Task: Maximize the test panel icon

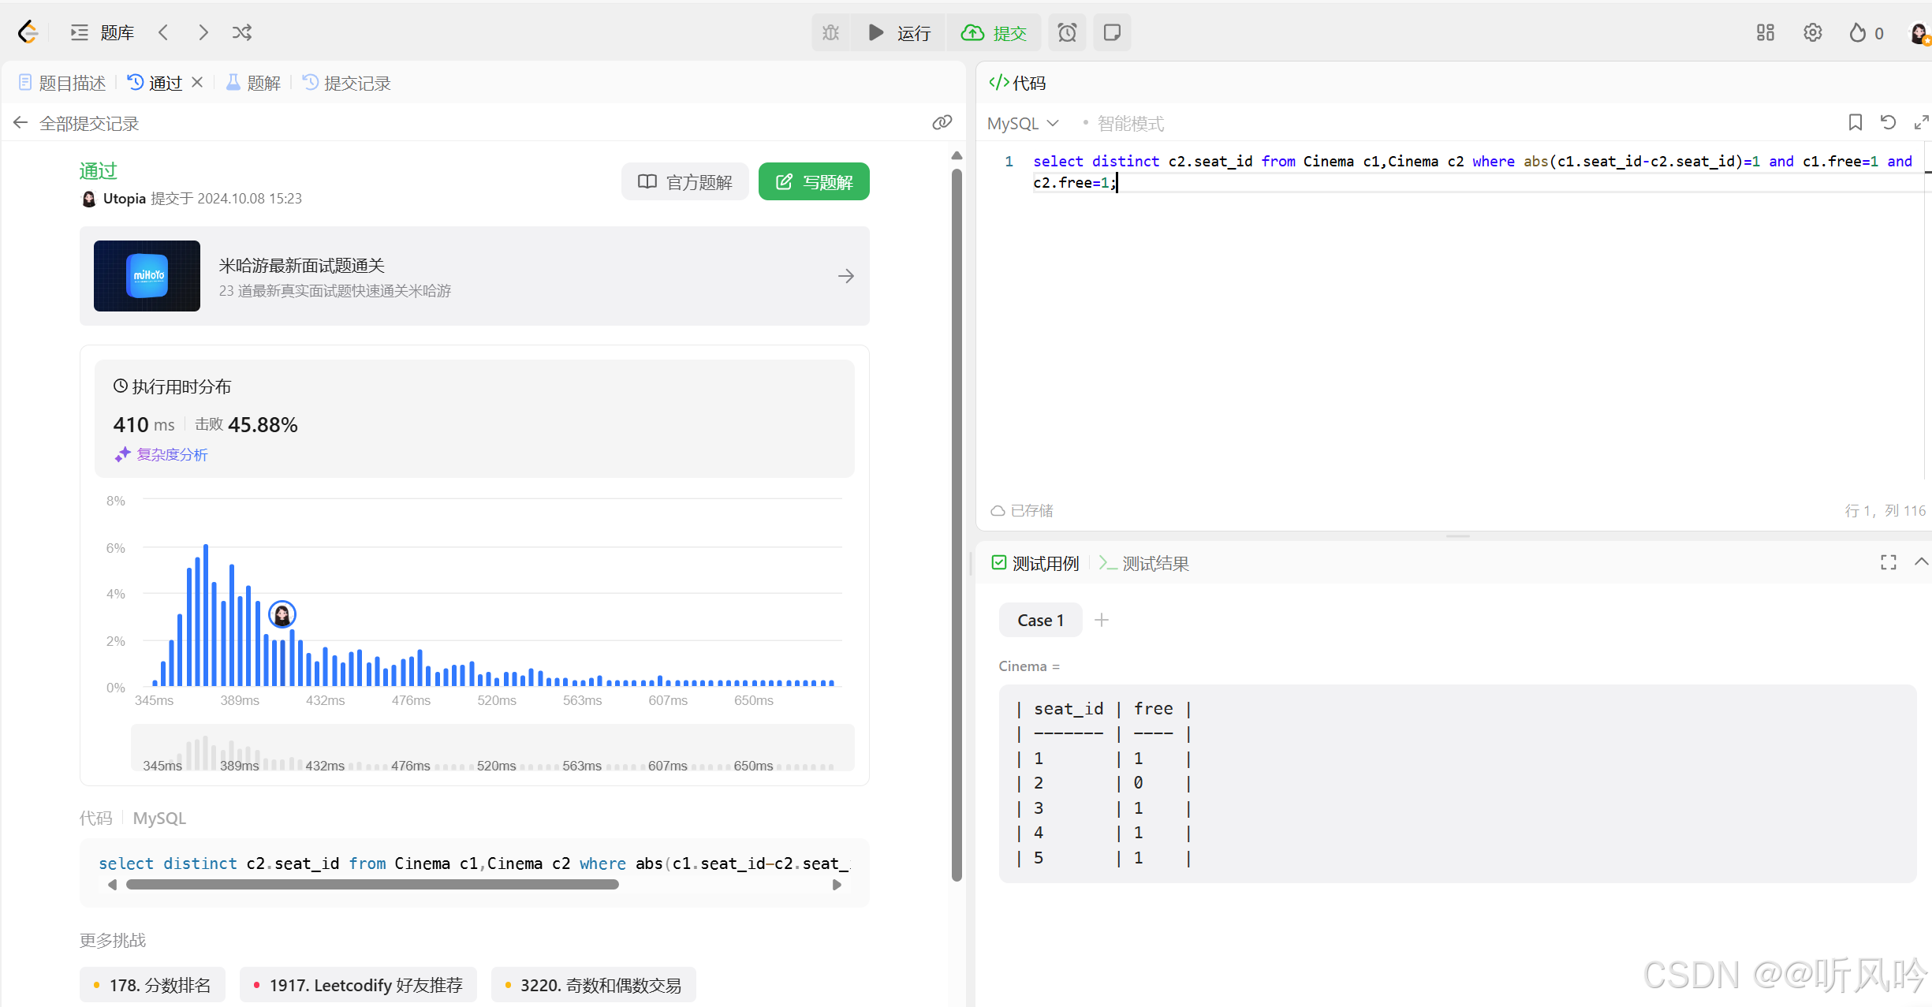Action: [x=1889, y=562]
